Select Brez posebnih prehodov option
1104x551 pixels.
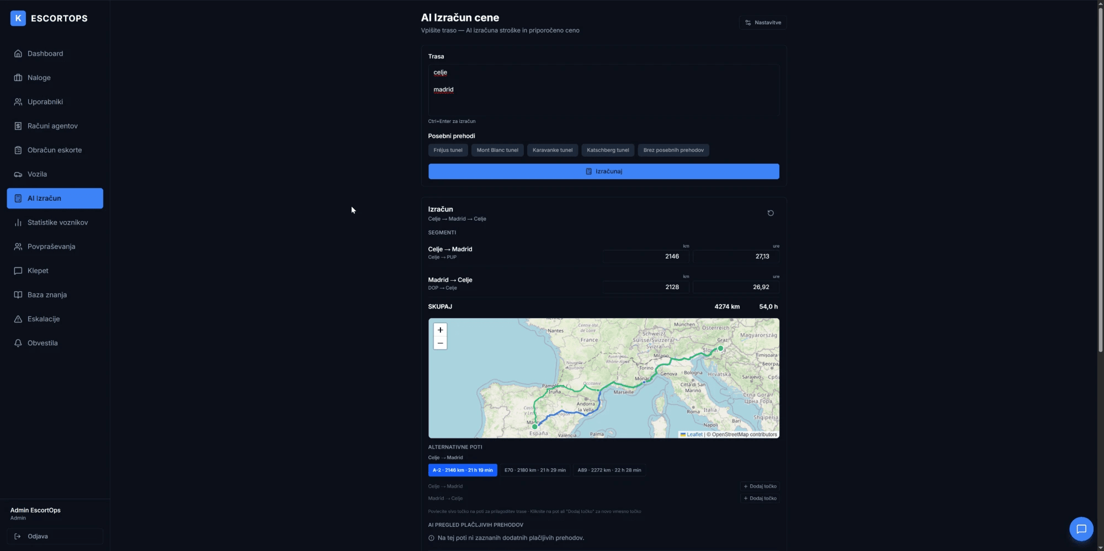[x=673, y=150]
